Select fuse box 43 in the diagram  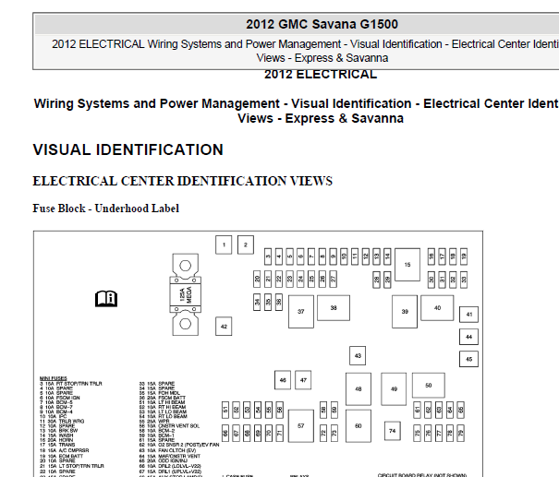pos(358,355)
